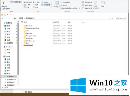Screen dimensions: 130x96
Task: Sort by the Name (名称) column header
Action: (x=26, y=22)
